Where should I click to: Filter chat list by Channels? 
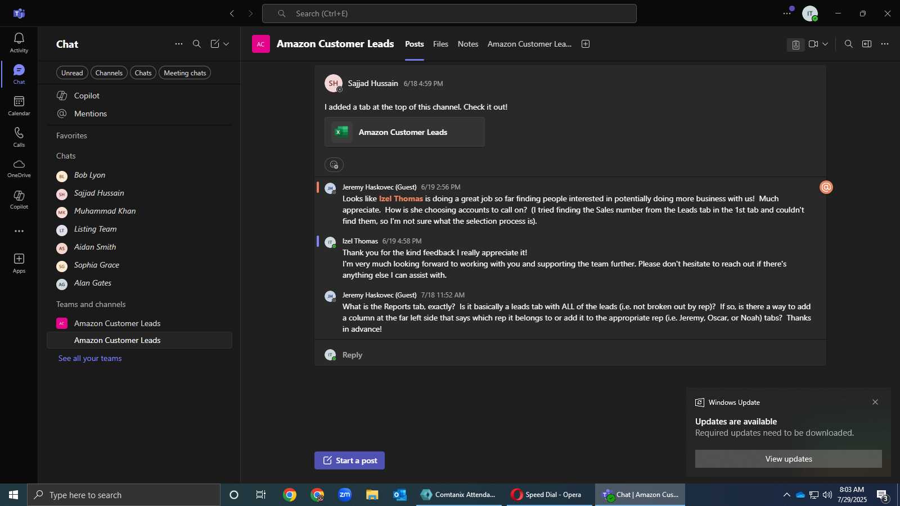(109, 73)
